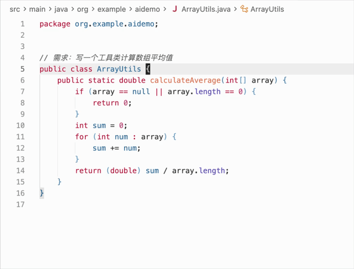This screenshot has width=354, height=269.
Task: Click 'null' keyword on line 7
Action: [x=141, y=92]
